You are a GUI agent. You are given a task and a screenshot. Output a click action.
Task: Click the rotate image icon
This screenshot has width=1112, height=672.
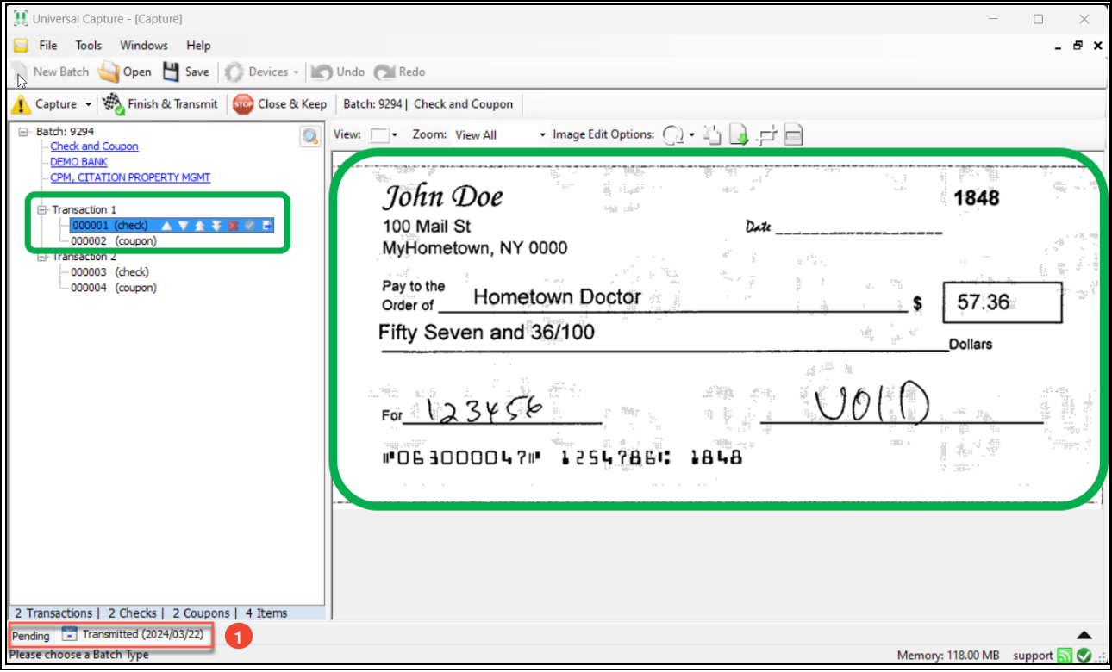[x=673, y=135]
